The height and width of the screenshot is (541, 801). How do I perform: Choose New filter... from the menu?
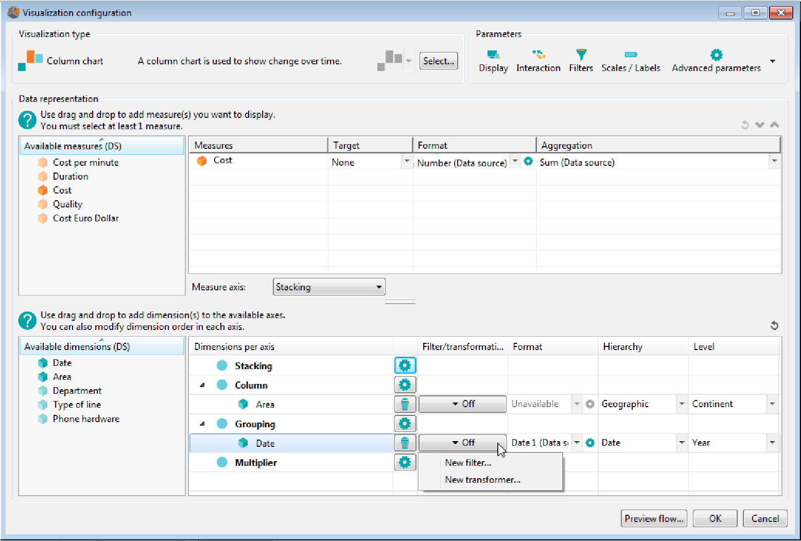click(468, 463)
